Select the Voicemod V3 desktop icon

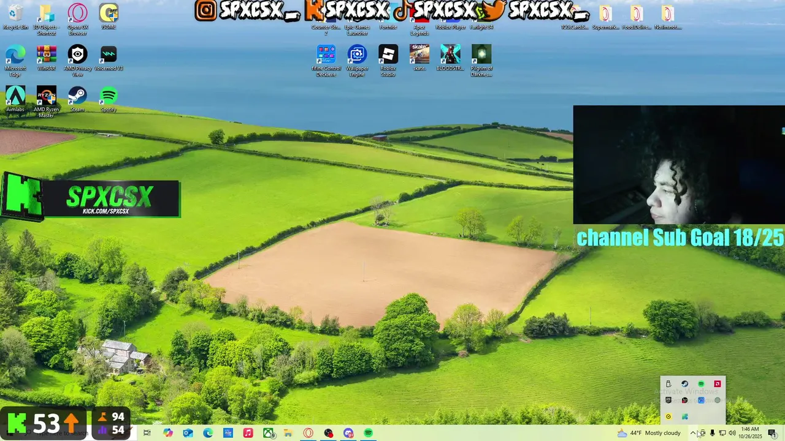tap(109, 58)
